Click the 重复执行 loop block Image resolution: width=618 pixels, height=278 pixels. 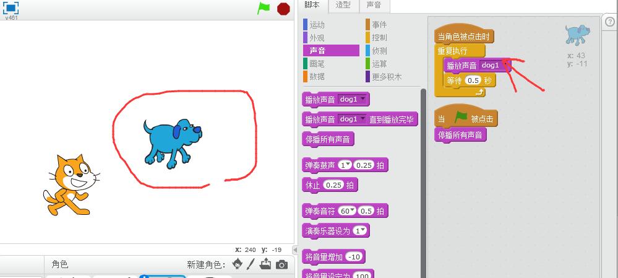[452, 51]
